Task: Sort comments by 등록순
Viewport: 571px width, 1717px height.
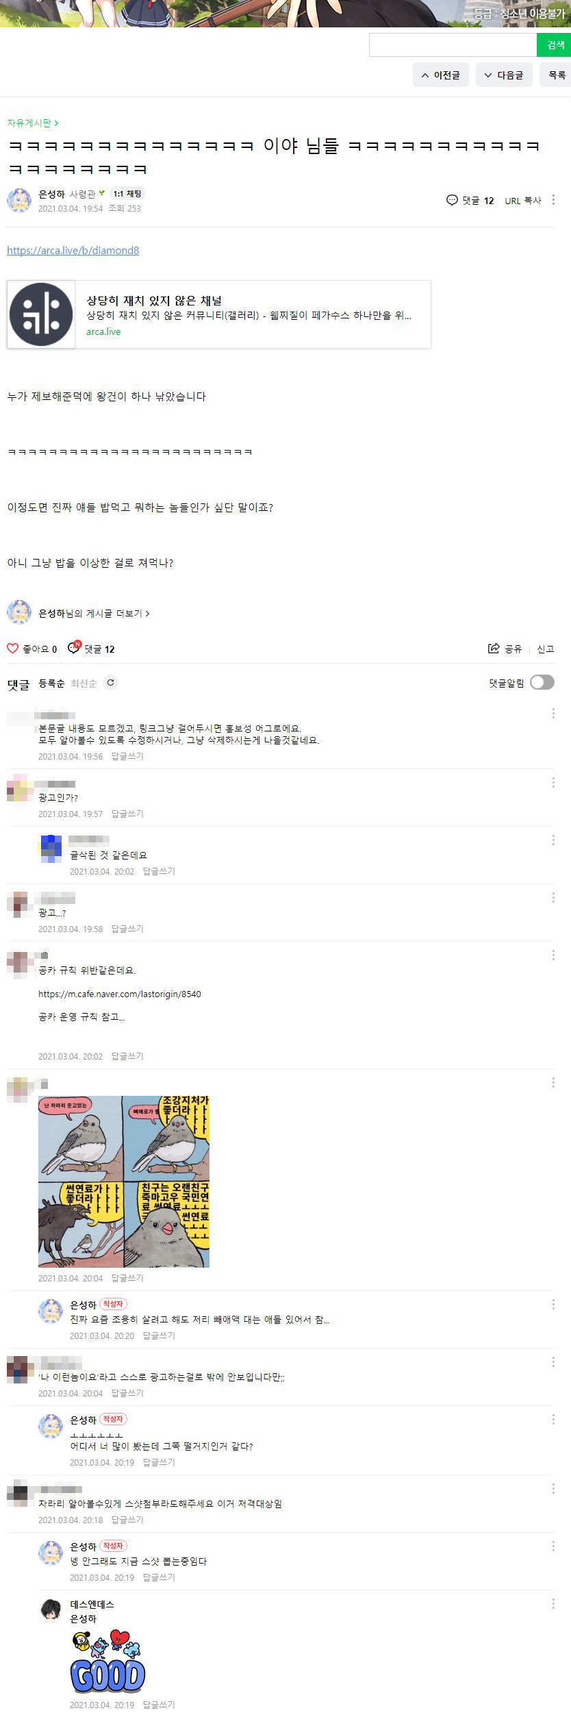Action: [51, 683]
